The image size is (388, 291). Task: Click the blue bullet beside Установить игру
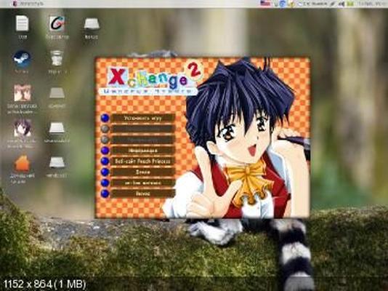point(105,118)
